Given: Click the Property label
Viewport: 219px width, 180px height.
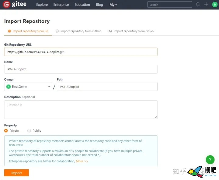Looking at the screenshot, I should 10,125.
